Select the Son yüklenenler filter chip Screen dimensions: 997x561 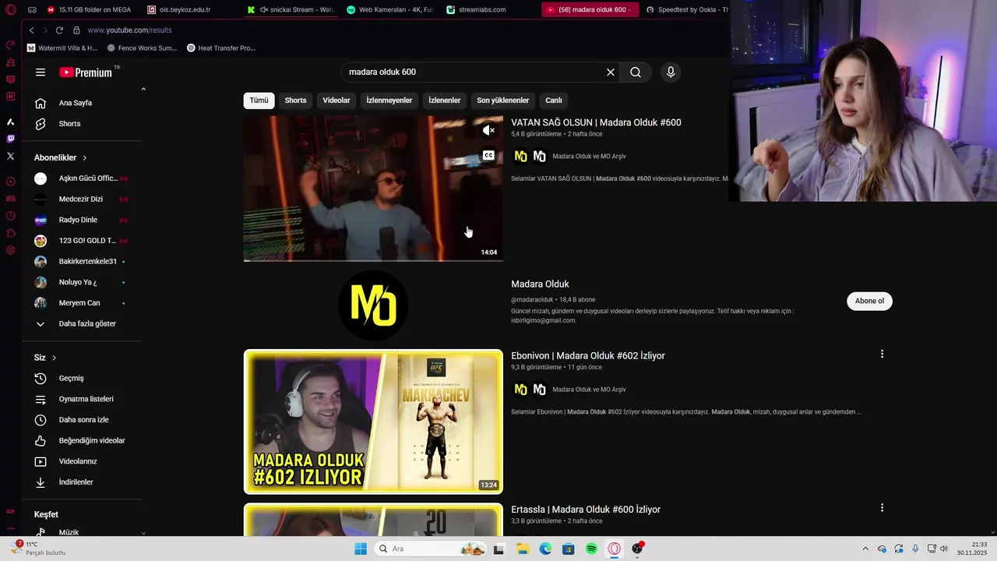click(503, 101)
